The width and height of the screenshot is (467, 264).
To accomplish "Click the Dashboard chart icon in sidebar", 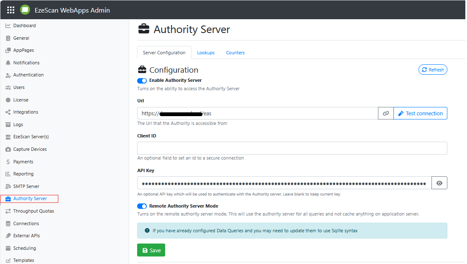I will [x=8, y=25].
